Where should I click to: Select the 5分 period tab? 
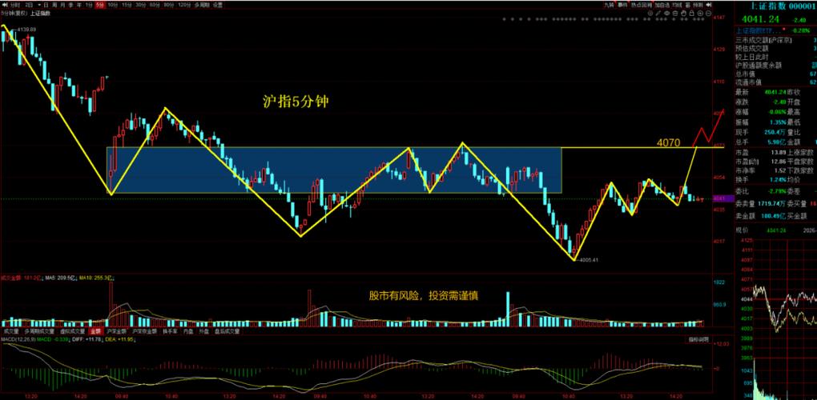(99, 5)
